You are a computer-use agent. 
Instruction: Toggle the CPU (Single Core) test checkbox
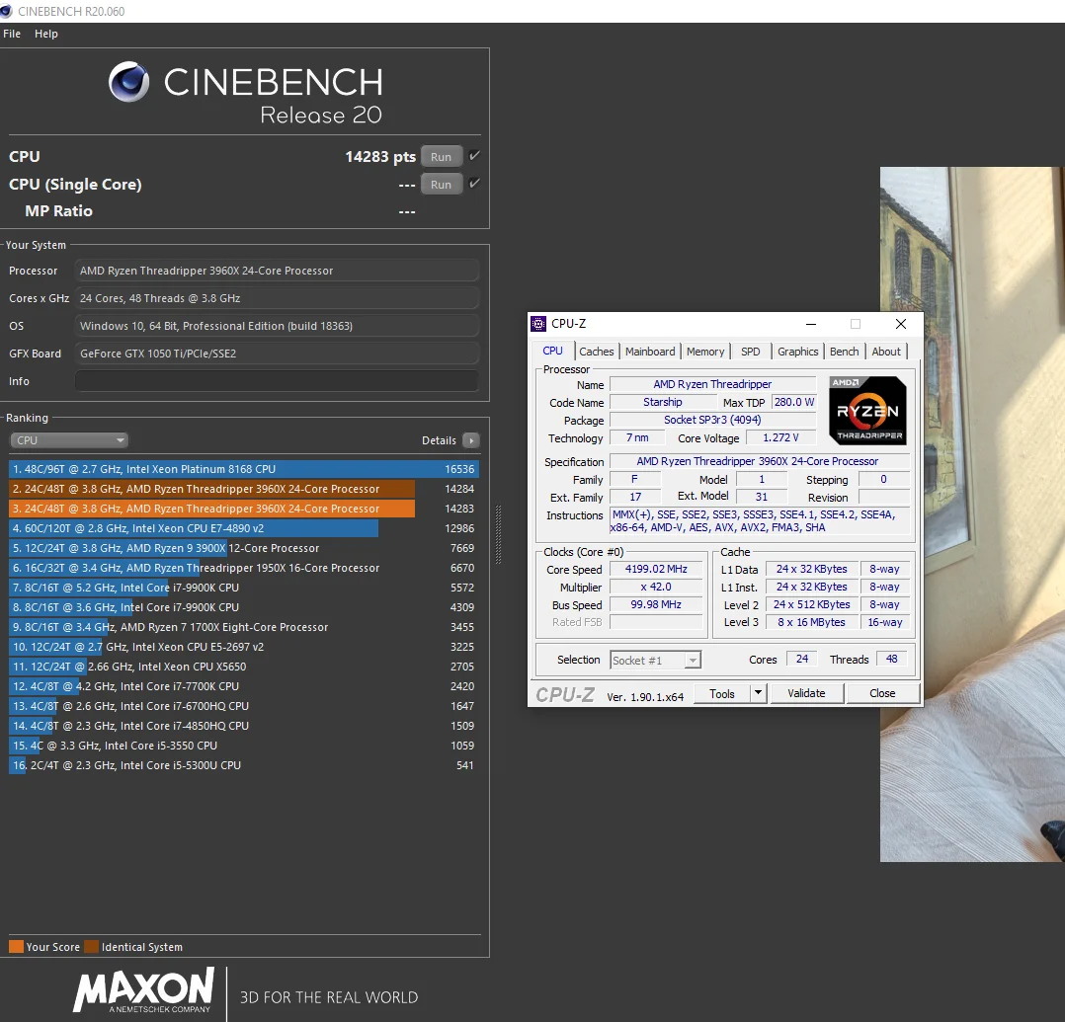[x=474, y=184]
